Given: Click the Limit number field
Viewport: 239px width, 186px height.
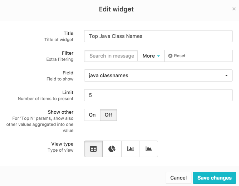Looking at the screenshot, I should [x=158, y=95].
